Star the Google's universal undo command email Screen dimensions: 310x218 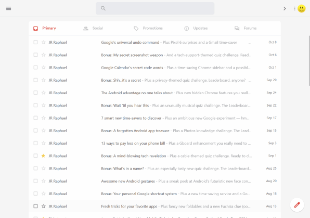44,42
